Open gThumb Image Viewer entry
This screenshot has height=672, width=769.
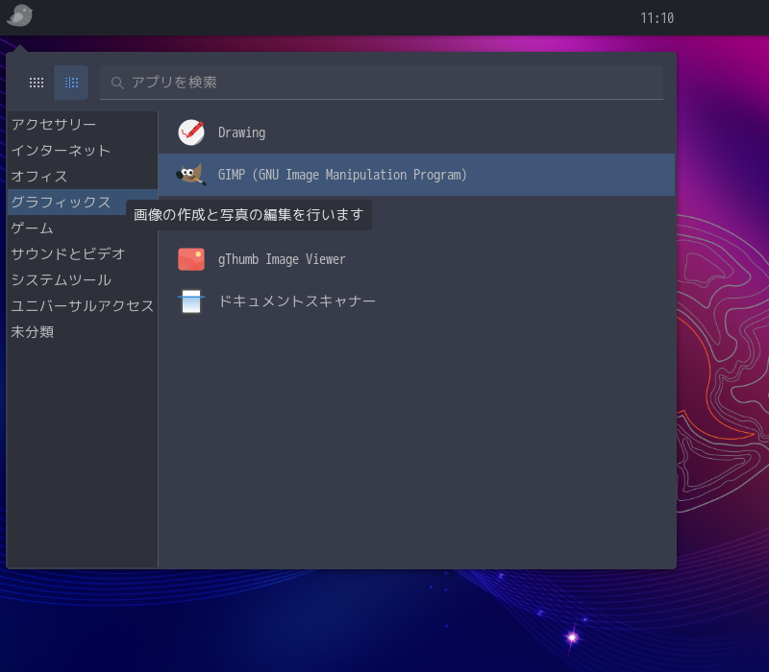pyautogui.click(x=416, y=259)
